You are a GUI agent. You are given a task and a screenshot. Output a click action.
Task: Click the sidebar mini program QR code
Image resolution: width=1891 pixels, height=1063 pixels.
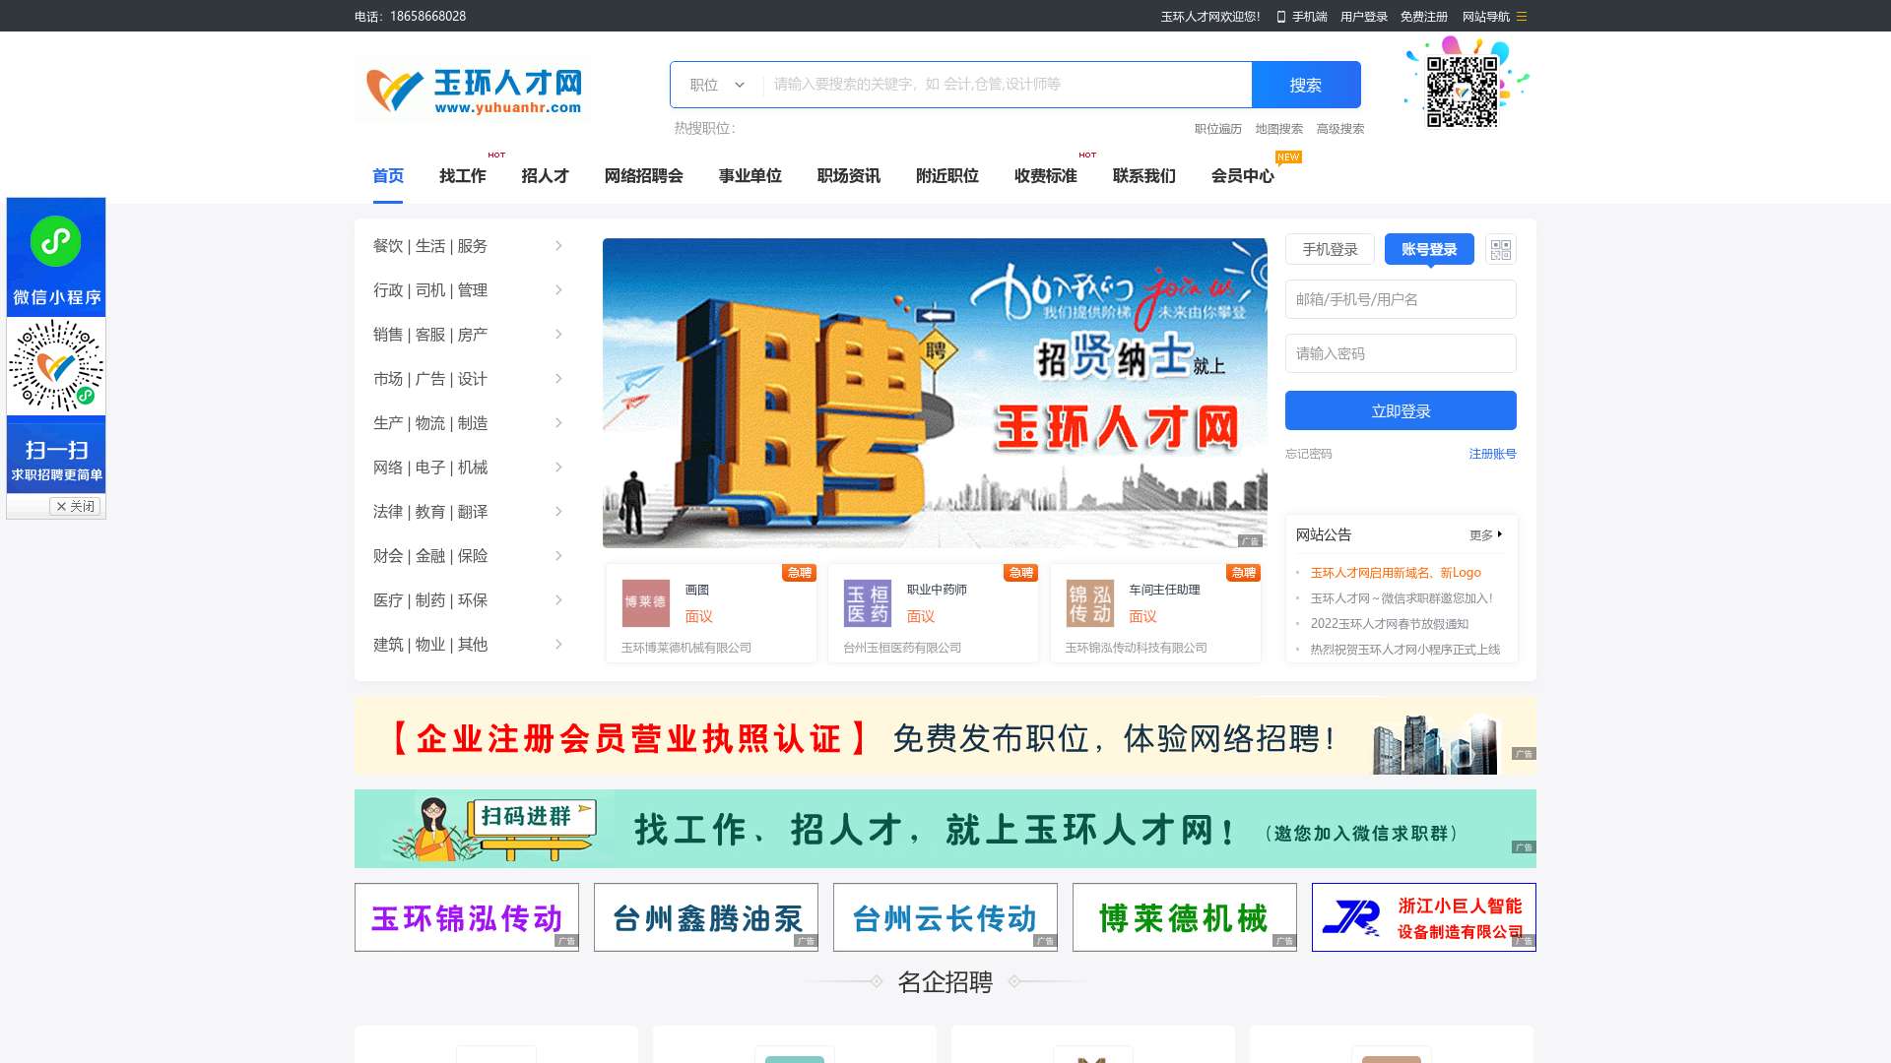[56, 366]
